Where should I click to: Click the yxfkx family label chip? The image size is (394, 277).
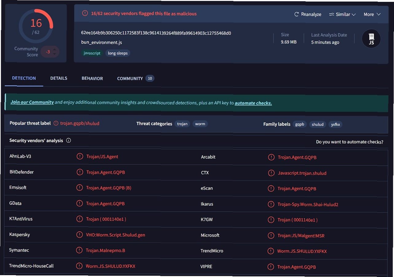click(335, 124)
